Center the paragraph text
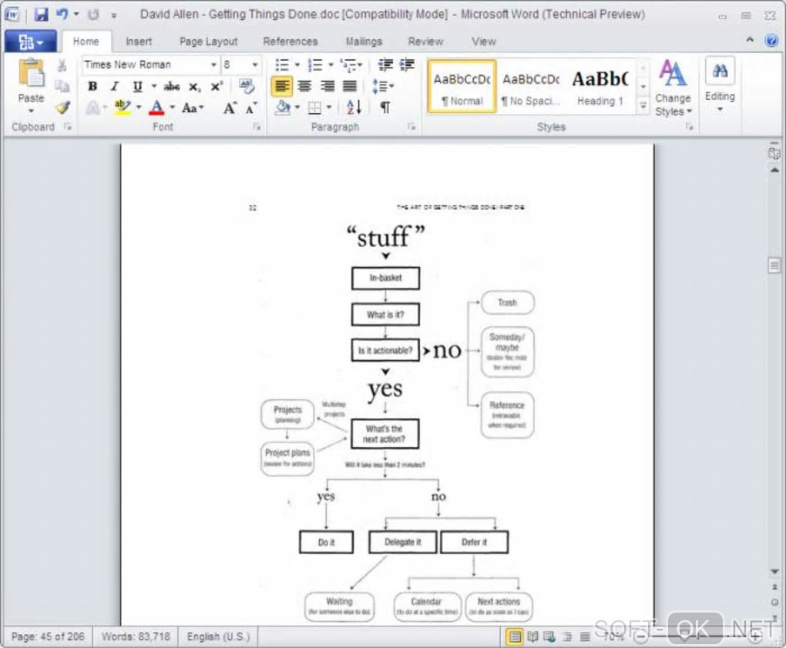The height and width of the screenshot is (648, 786). pyautogui.click(x=304, y=86)
